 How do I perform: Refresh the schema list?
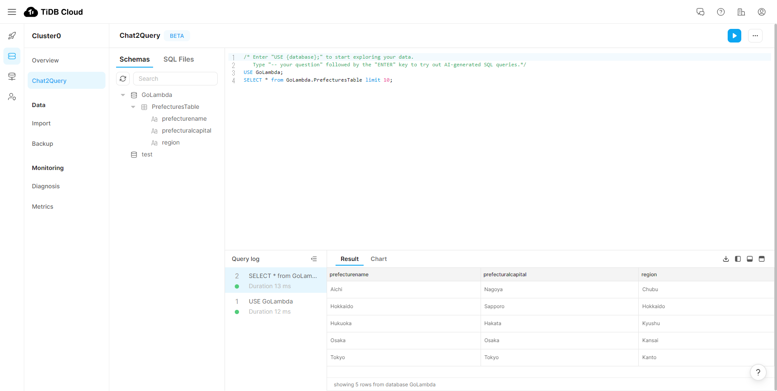[x=123, y=79]
